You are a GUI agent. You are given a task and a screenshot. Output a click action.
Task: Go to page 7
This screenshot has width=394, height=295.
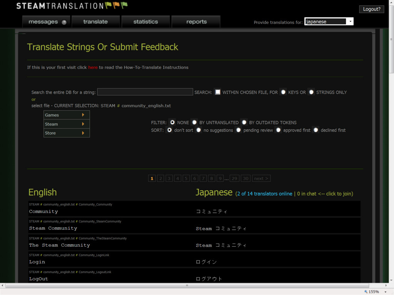tap(203, 178)
